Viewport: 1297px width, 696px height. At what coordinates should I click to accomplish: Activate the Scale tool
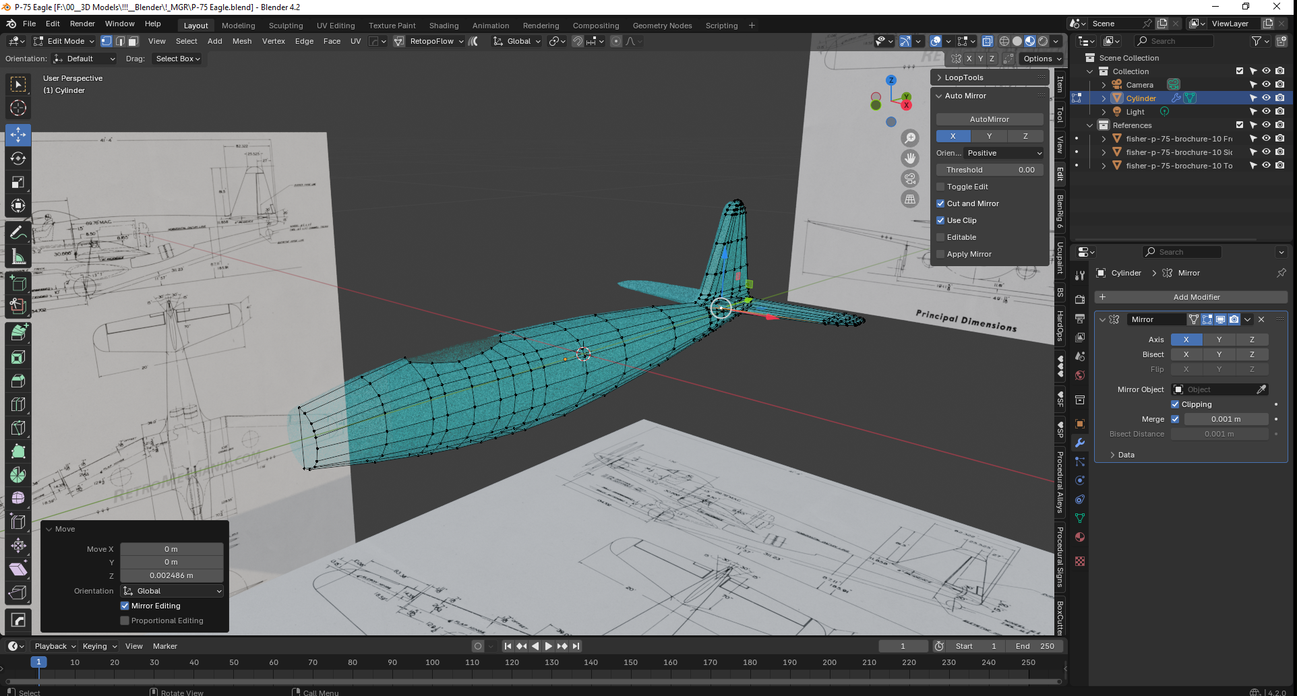coord(18,182)
